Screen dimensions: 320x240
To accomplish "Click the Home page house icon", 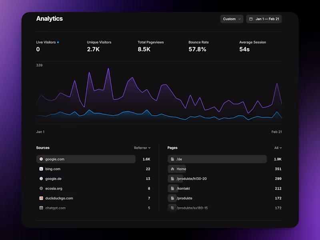I will pos(172,169).
